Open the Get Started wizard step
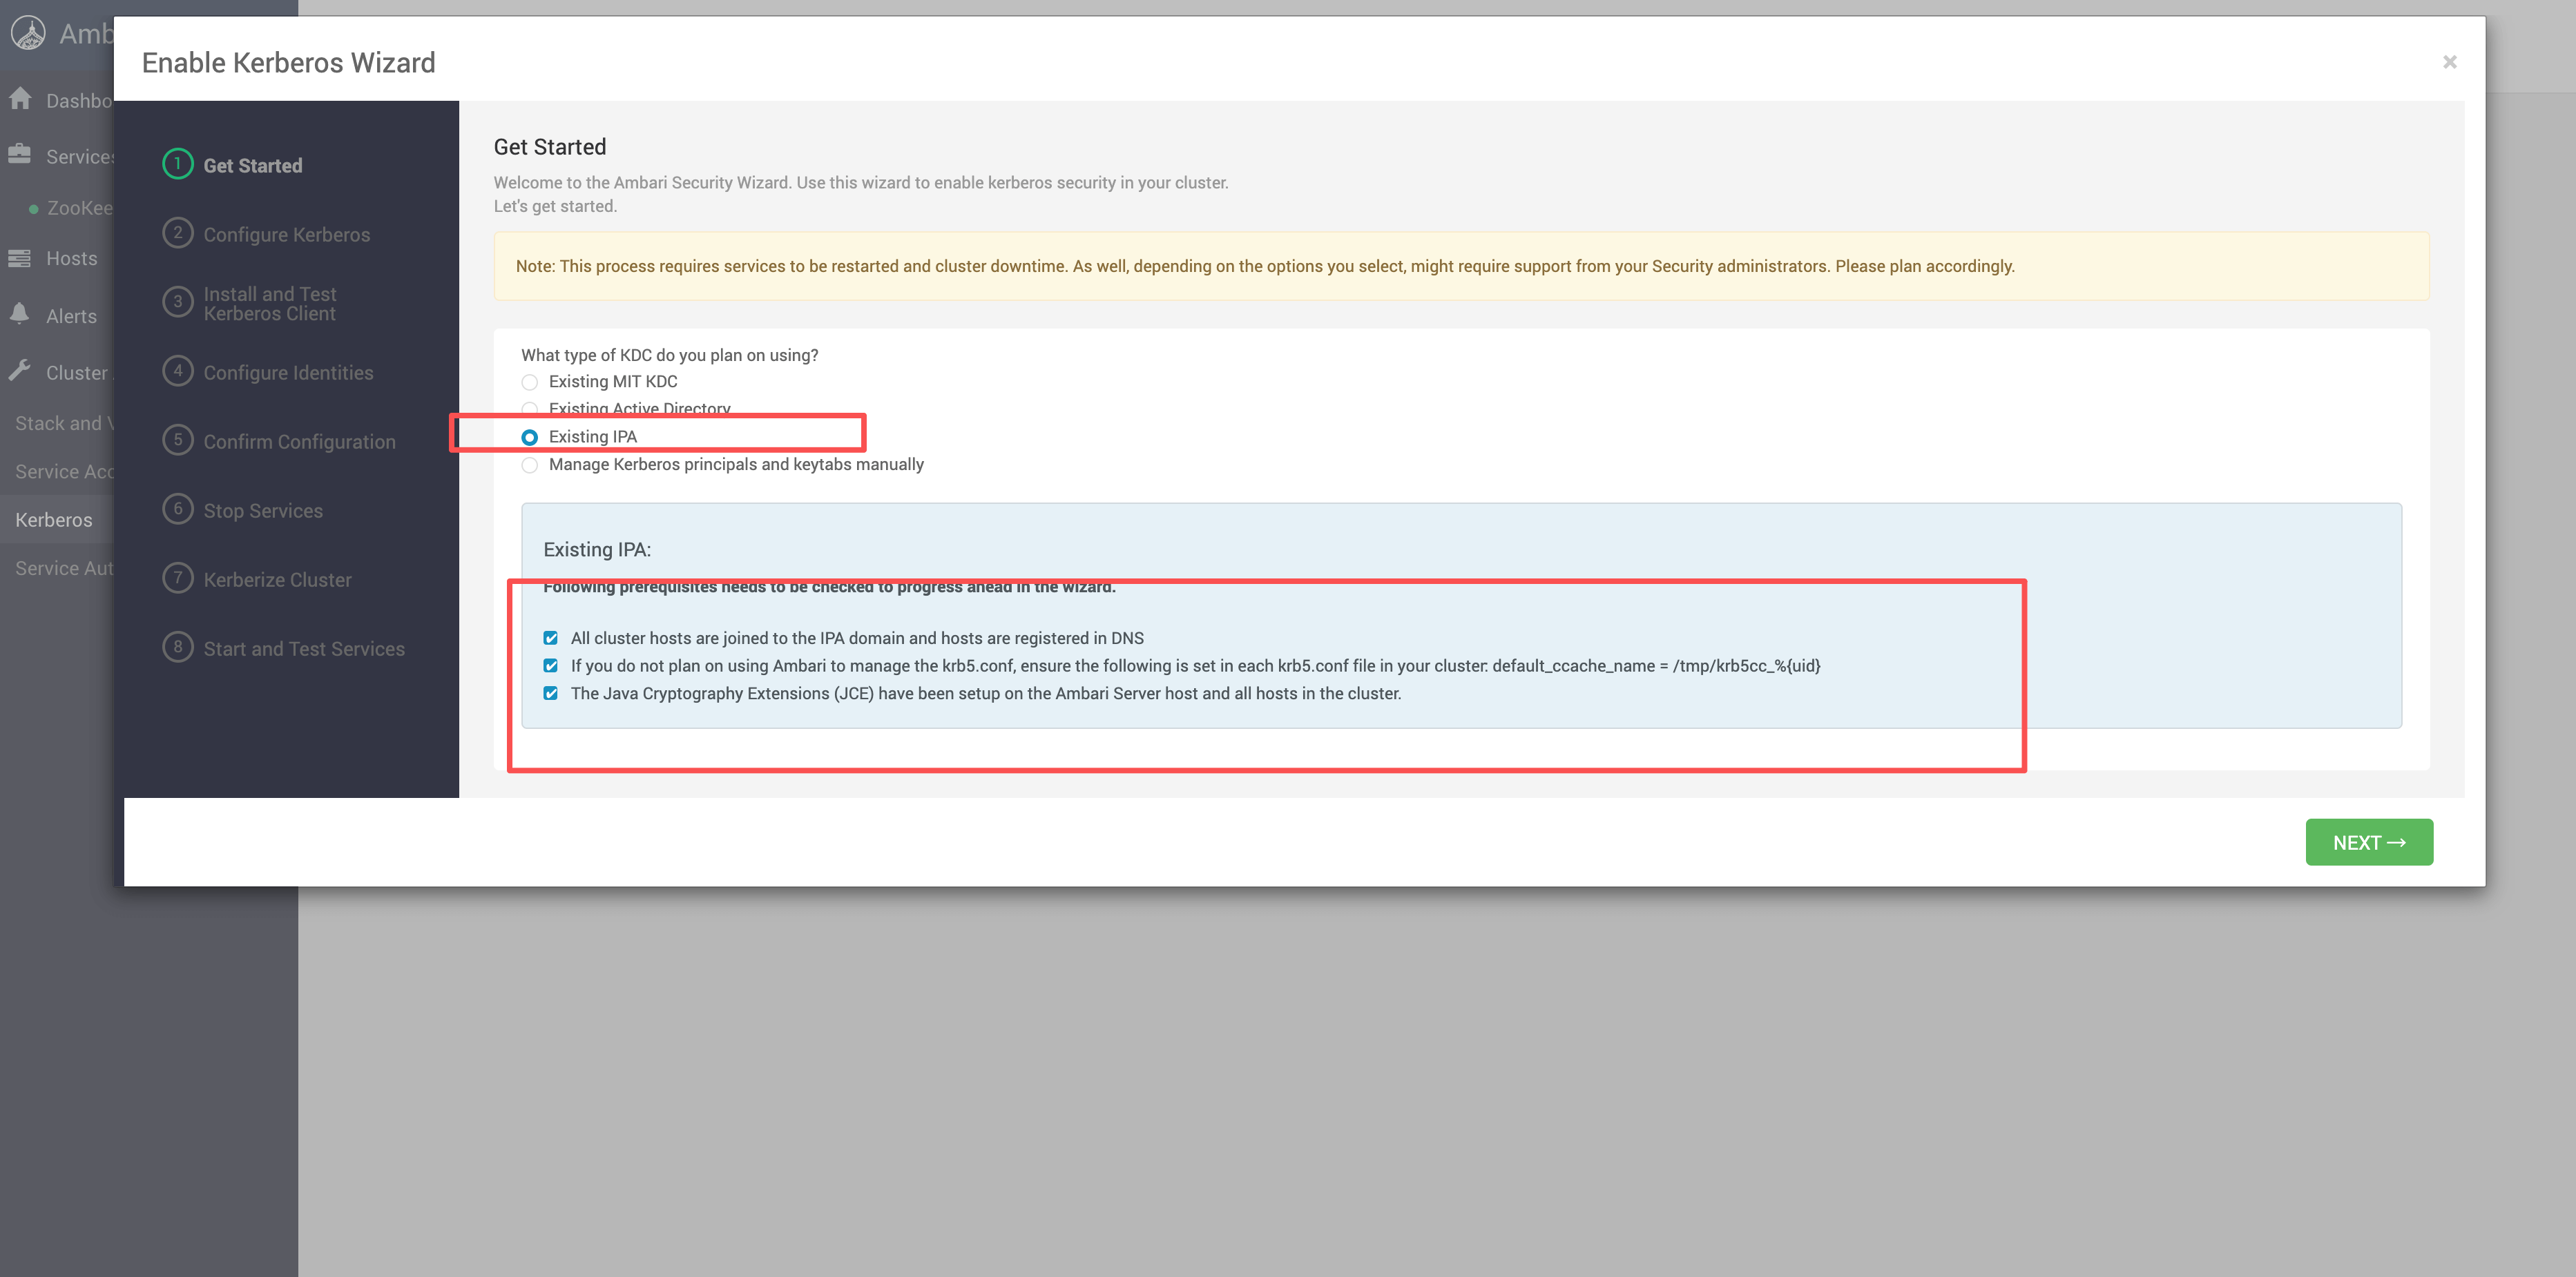 (x=252, y=166)
